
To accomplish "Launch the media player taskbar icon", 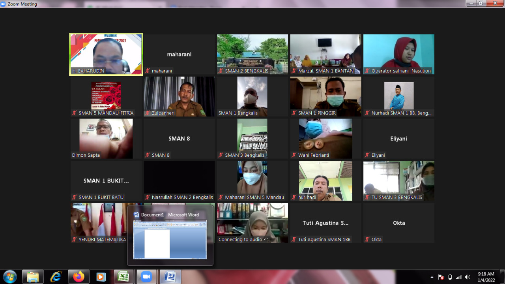I will [101, 277].
